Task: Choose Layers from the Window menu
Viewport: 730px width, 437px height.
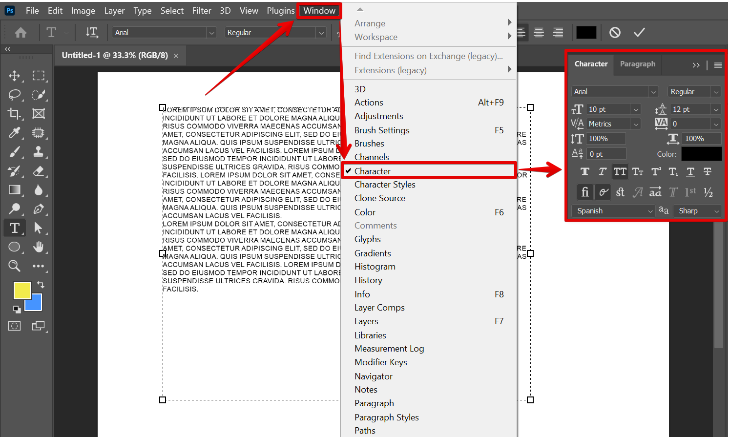Action: point(366,321)
